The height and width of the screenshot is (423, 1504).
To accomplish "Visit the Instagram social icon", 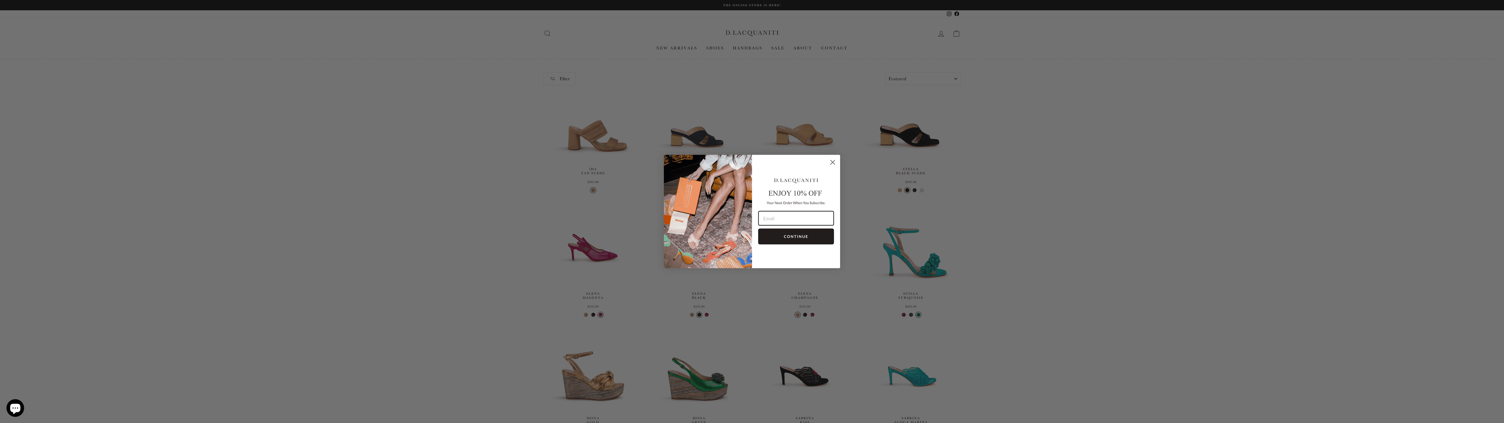I will [x=949, y=14].
